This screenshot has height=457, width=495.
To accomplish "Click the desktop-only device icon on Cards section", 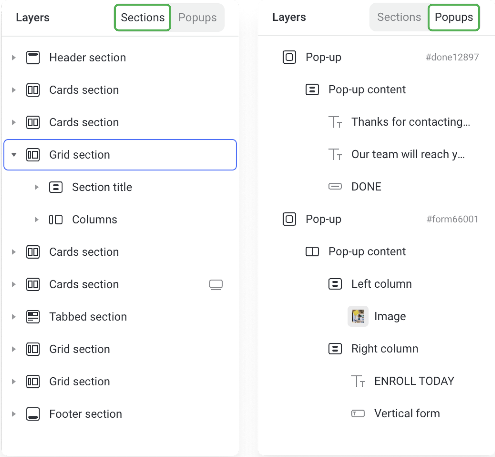I will [216, 285].
